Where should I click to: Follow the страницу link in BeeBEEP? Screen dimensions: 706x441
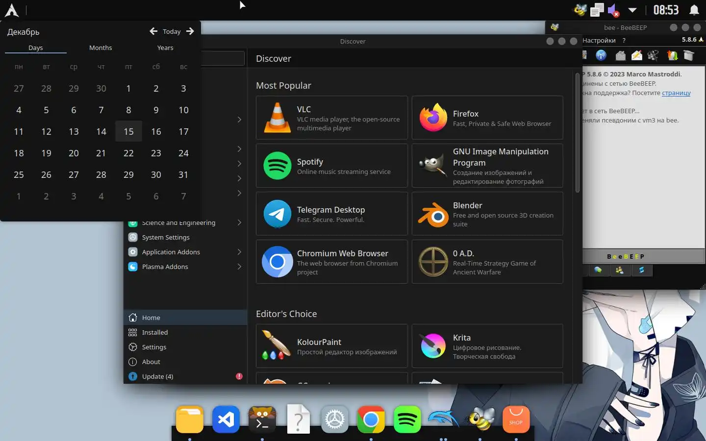(676, 93)
